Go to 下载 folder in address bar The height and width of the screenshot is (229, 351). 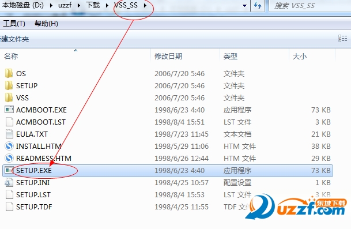(x=93, y=5)
